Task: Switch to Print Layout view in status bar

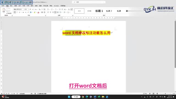Action: click(x=153, y=94)
